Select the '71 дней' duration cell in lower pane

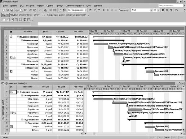tap(46, 92)
